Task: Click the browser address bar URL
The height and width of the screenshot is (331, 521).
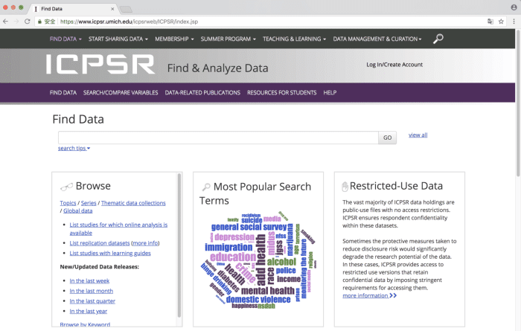Action: (129, 22)
